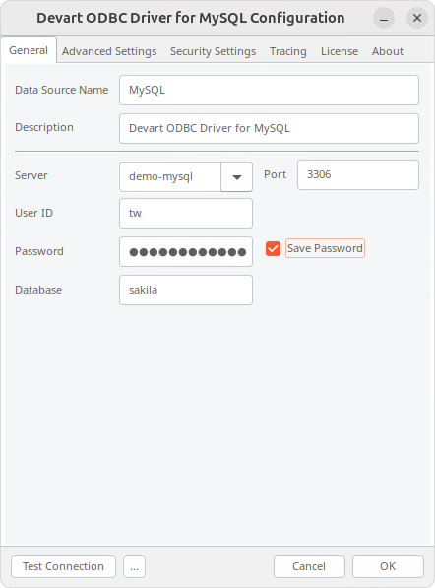Click the Save Password label text

[x=325, y=248]
